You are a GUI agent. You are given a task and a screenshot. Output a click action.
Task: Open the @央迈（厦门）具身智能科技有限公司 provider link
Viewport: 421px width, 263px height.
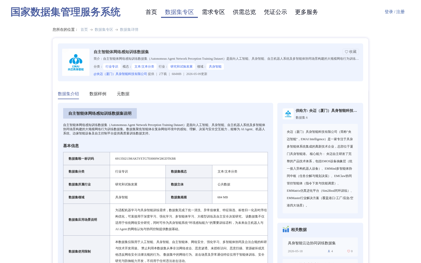(120, 74)
